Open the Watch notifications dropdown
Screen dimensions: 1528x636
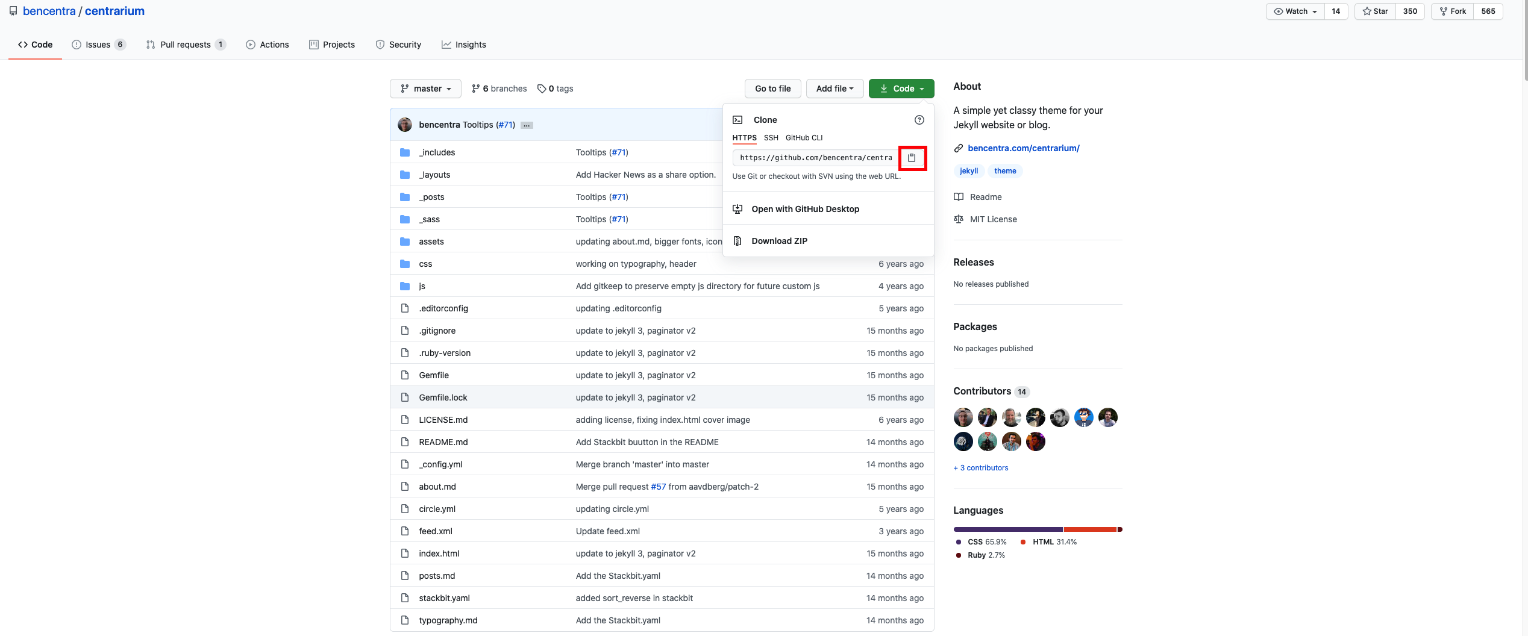pyautogui.click(x=1295, y=11)
